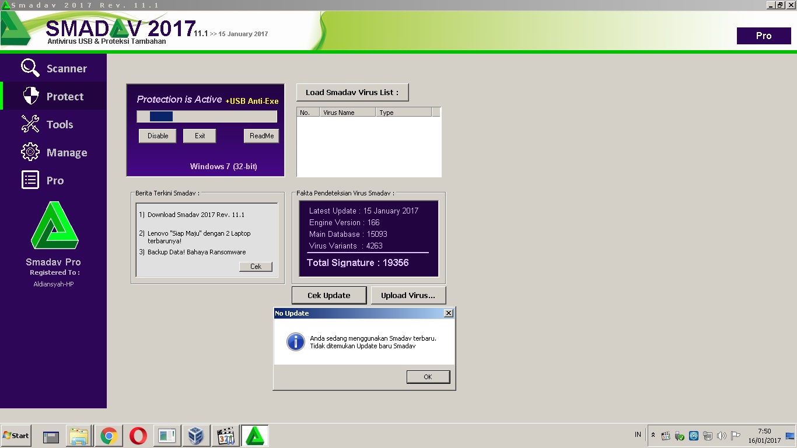797x448 pixels.
Task: Click Main Database : 15093 text
Action: click(348, 234)
